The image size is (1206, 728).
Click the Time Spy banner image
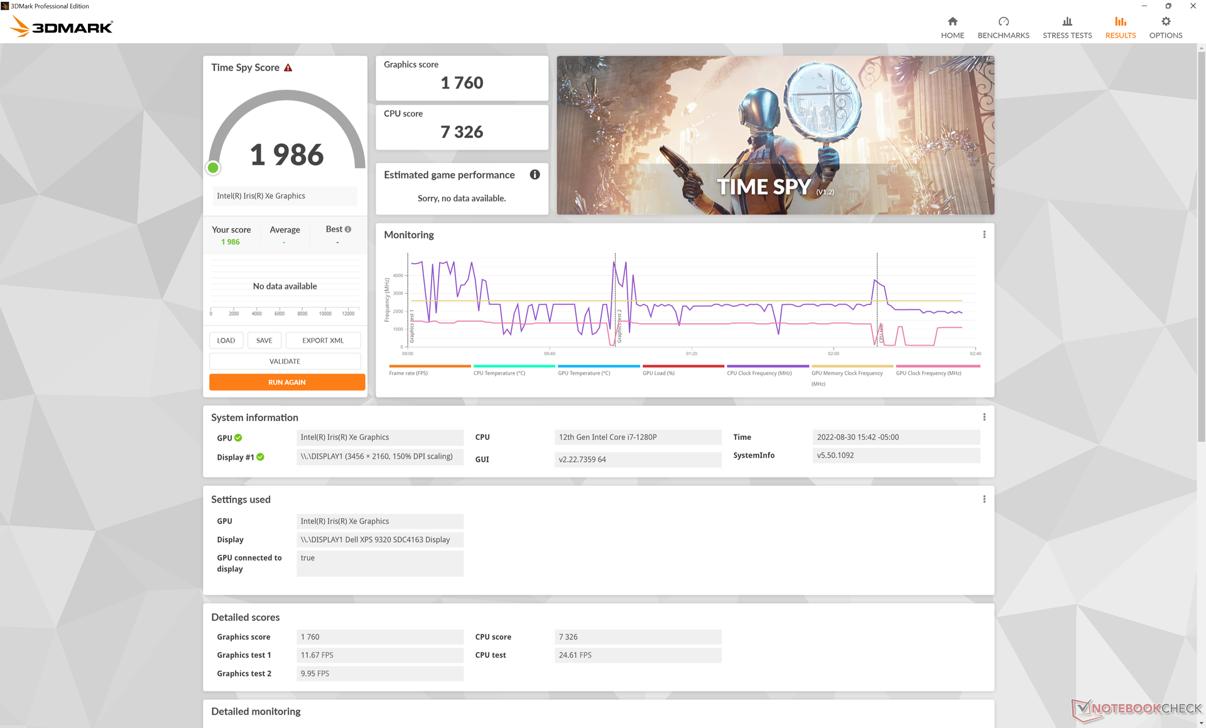[775, 135]
